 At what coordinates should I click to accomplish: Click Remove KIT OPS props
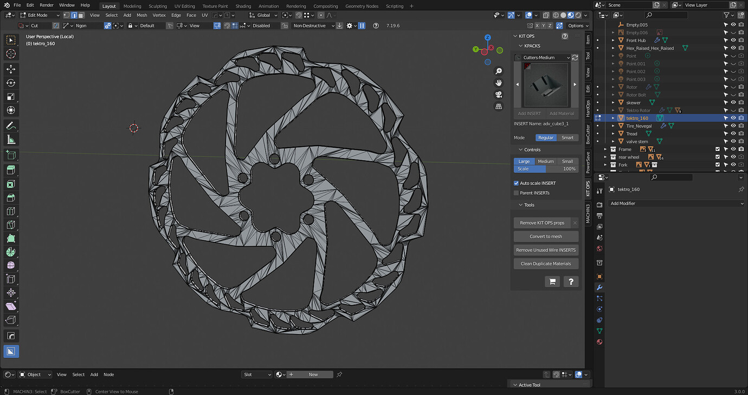pos(542,222)
